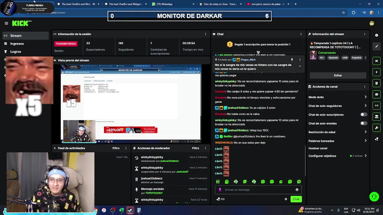This screenshot has height=215, width=383.
Task: Expand Modo lento options
Action: coord(365,97)
